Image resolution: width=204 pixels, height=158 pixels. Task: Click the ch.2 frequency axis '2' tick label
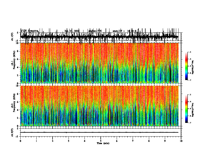(x=18, y=118)
